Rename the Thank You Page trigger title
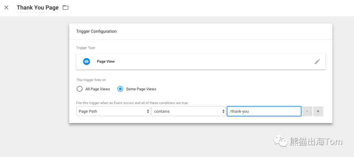This screenshot has width=354, height=157. coord(37,8)
